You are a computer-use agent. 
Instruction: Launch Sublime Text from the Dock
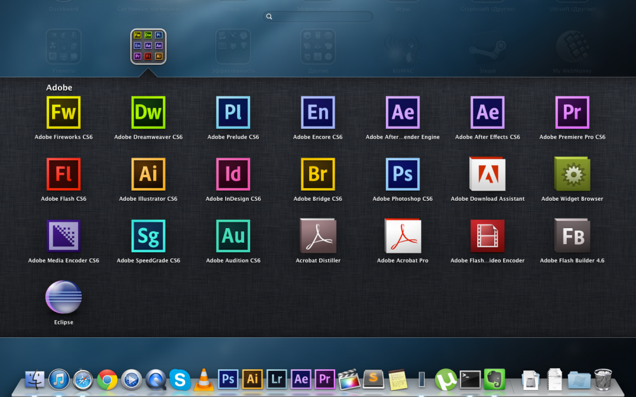tap(373, 380)
